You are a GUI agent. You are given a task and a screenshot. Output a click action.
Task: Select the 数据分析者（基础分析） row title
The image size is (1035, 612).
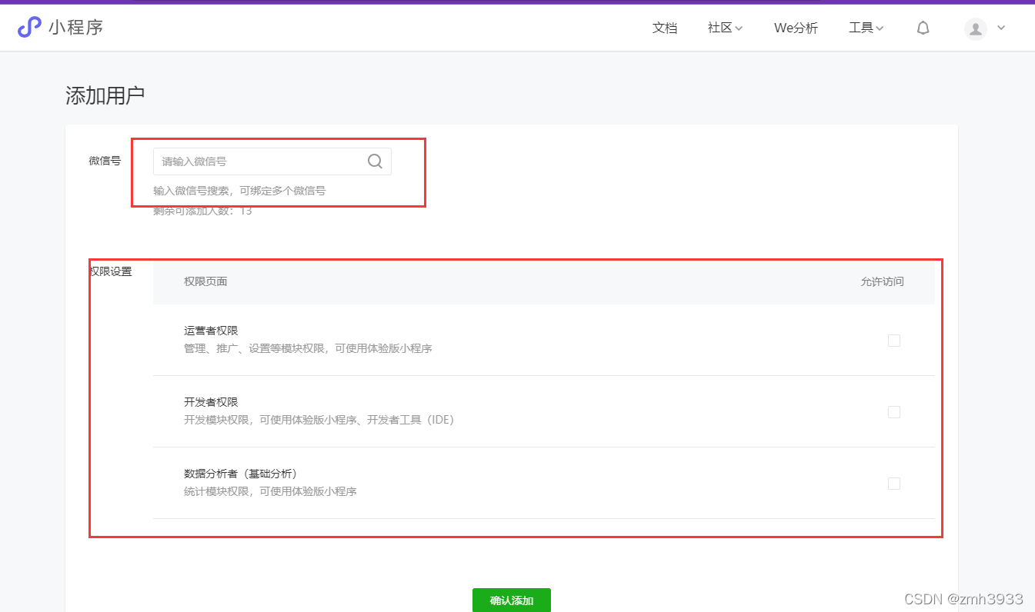click(x=241, y=474)
